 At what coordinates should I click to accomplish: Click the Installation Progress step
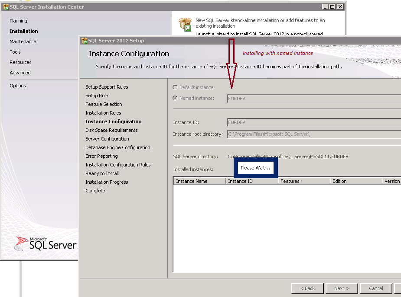tap(107, 182)
